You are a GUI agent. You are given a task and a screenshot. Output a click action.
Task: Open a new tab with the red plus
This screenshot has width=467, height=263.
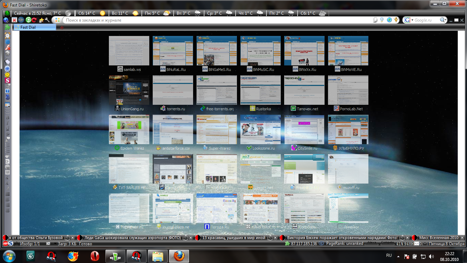tap(62, 27)
